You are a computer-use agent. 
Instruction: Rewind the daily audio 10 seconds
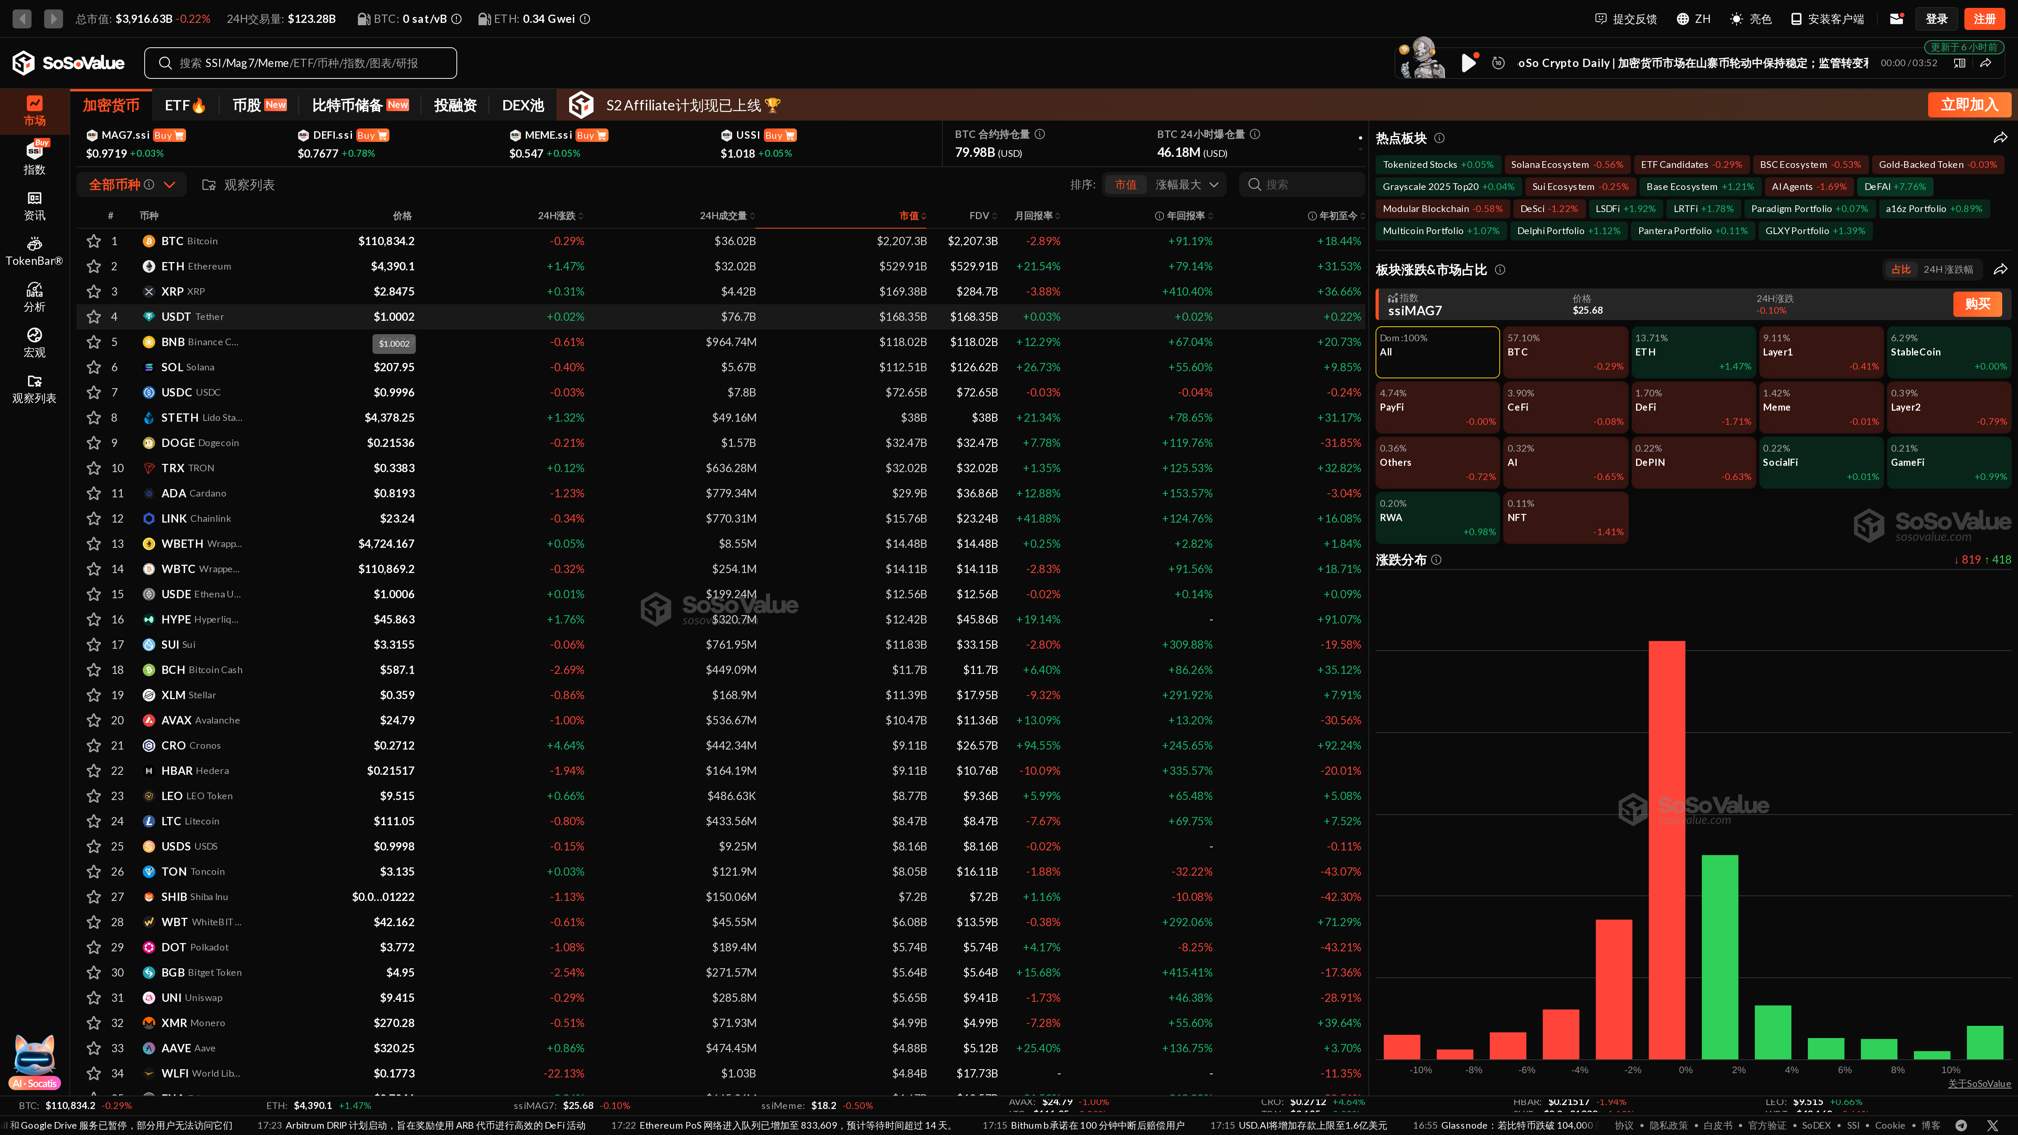[x=1498, y=63]
